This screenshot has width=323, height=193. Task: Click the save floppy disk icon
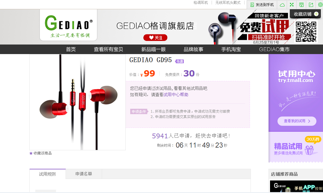(301, 5)
